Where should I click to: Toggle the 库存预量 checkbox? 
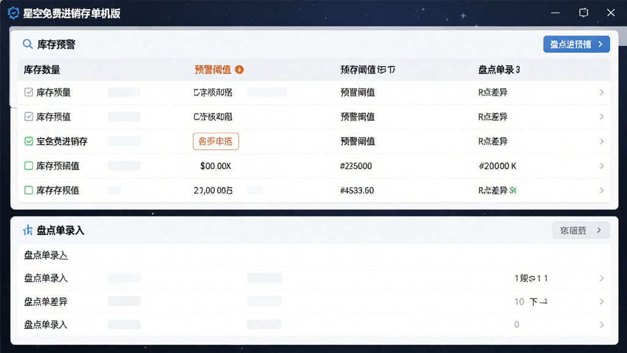pyautogui.click(x=28, y=92)
